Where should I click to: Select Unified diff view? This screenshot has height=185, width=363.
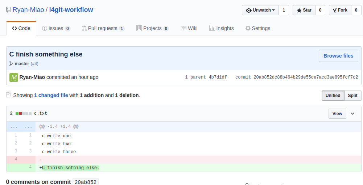pos(333,96)
